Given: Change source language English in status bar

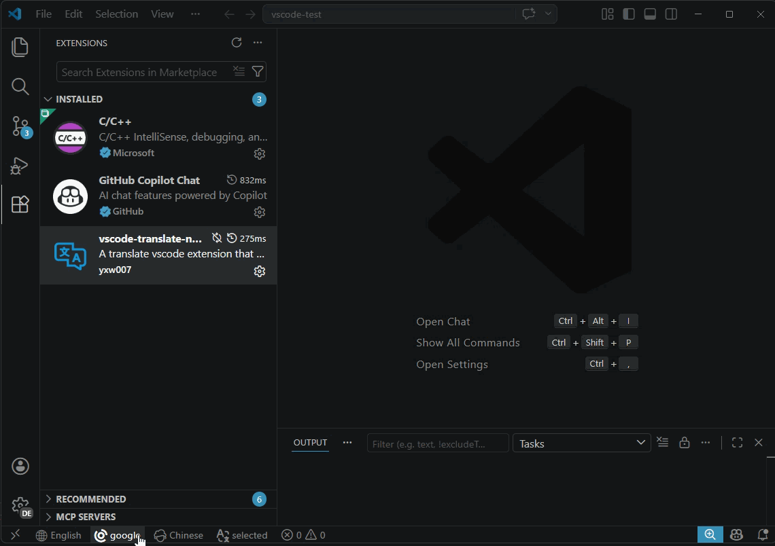Looking at the screenshot, I should (x=58, y=535).
